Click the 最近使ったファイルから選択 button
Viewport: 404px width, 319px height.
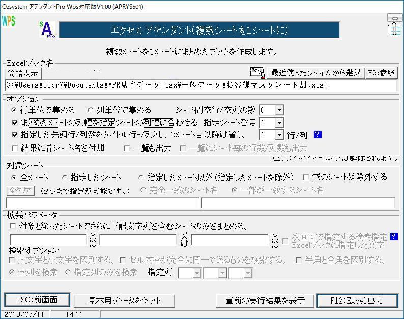point(315,73)
